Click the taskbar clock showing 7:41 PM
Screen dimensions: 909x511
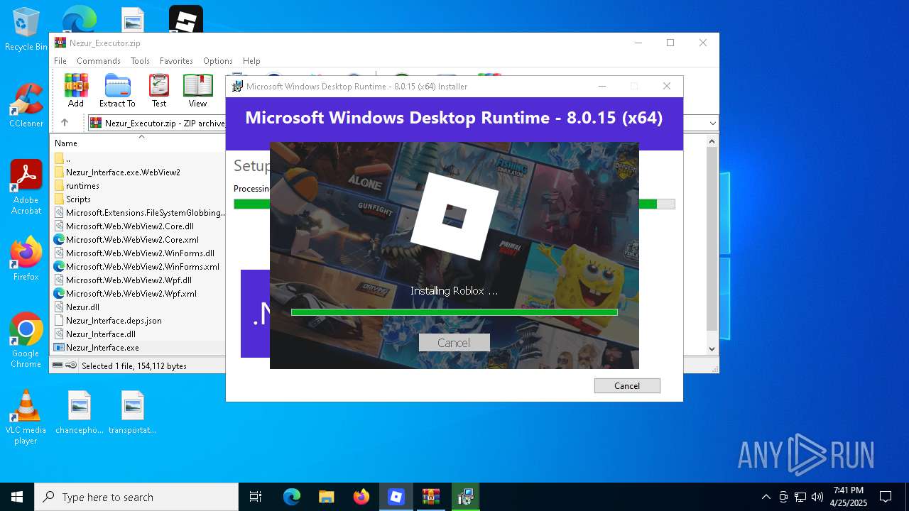[x=849, y=497]
